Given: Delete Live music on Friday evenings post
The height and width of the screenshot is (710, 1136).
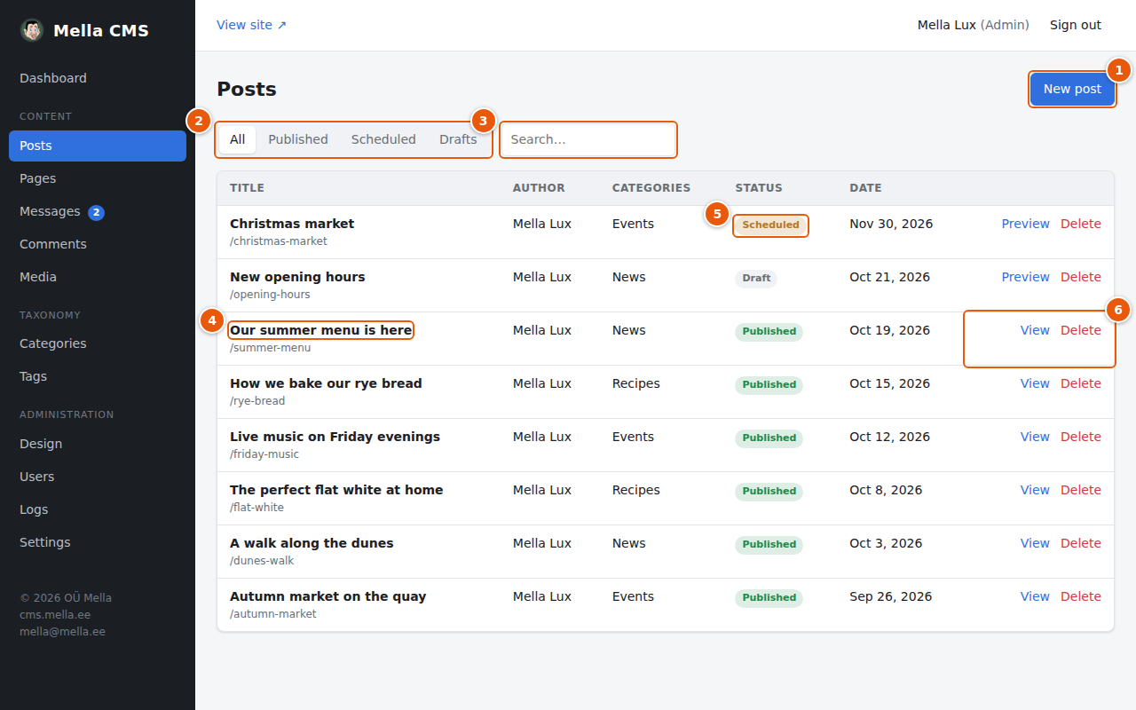Looking at the screenshot, I should (x=1081, y=437).
